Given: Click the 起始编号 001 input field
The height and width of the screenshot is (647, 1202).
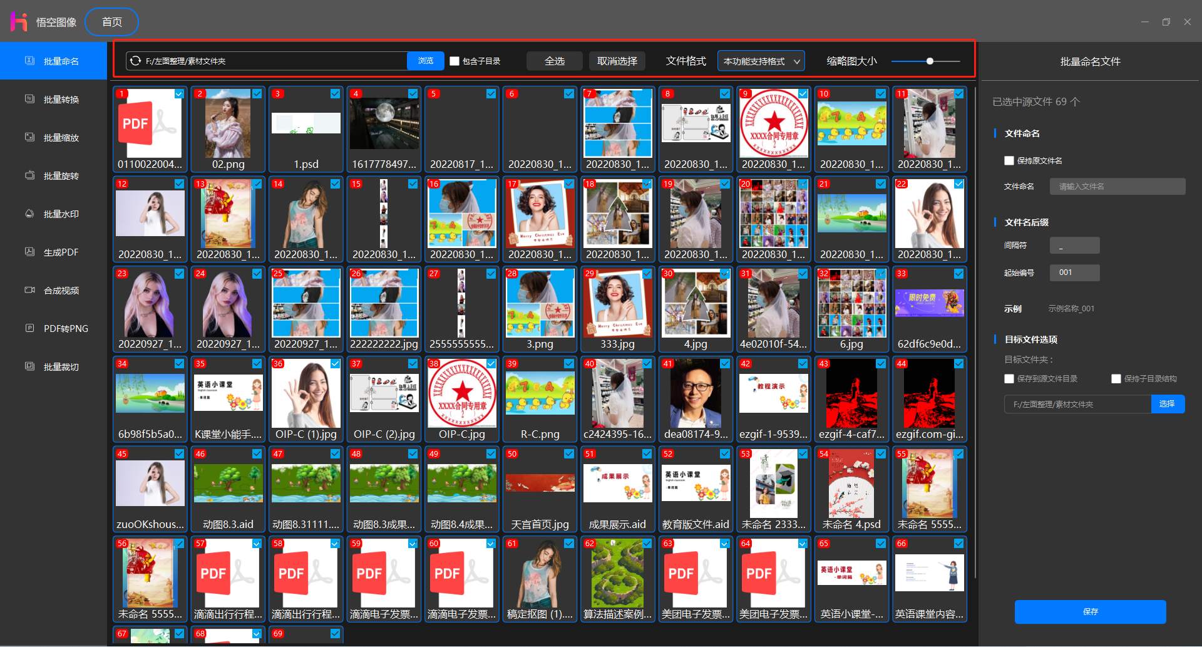Looking at the screenshot, I should [x=1074, y=272].
